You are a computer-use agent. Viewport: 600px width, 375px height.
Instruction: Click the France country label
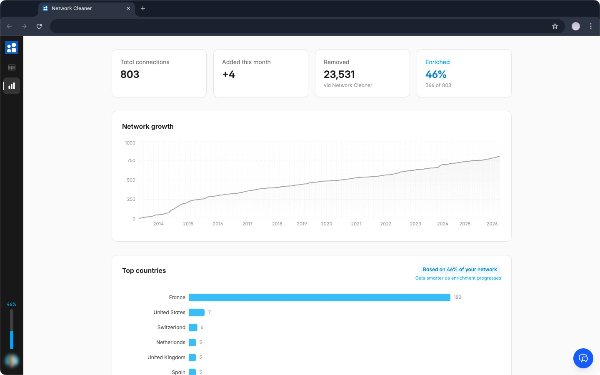[x=177, y=297]
